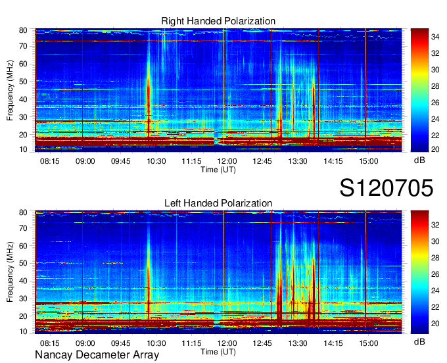
Task: Click the 80 MHz tick on right-handed plot
Action: click(23, 30)
